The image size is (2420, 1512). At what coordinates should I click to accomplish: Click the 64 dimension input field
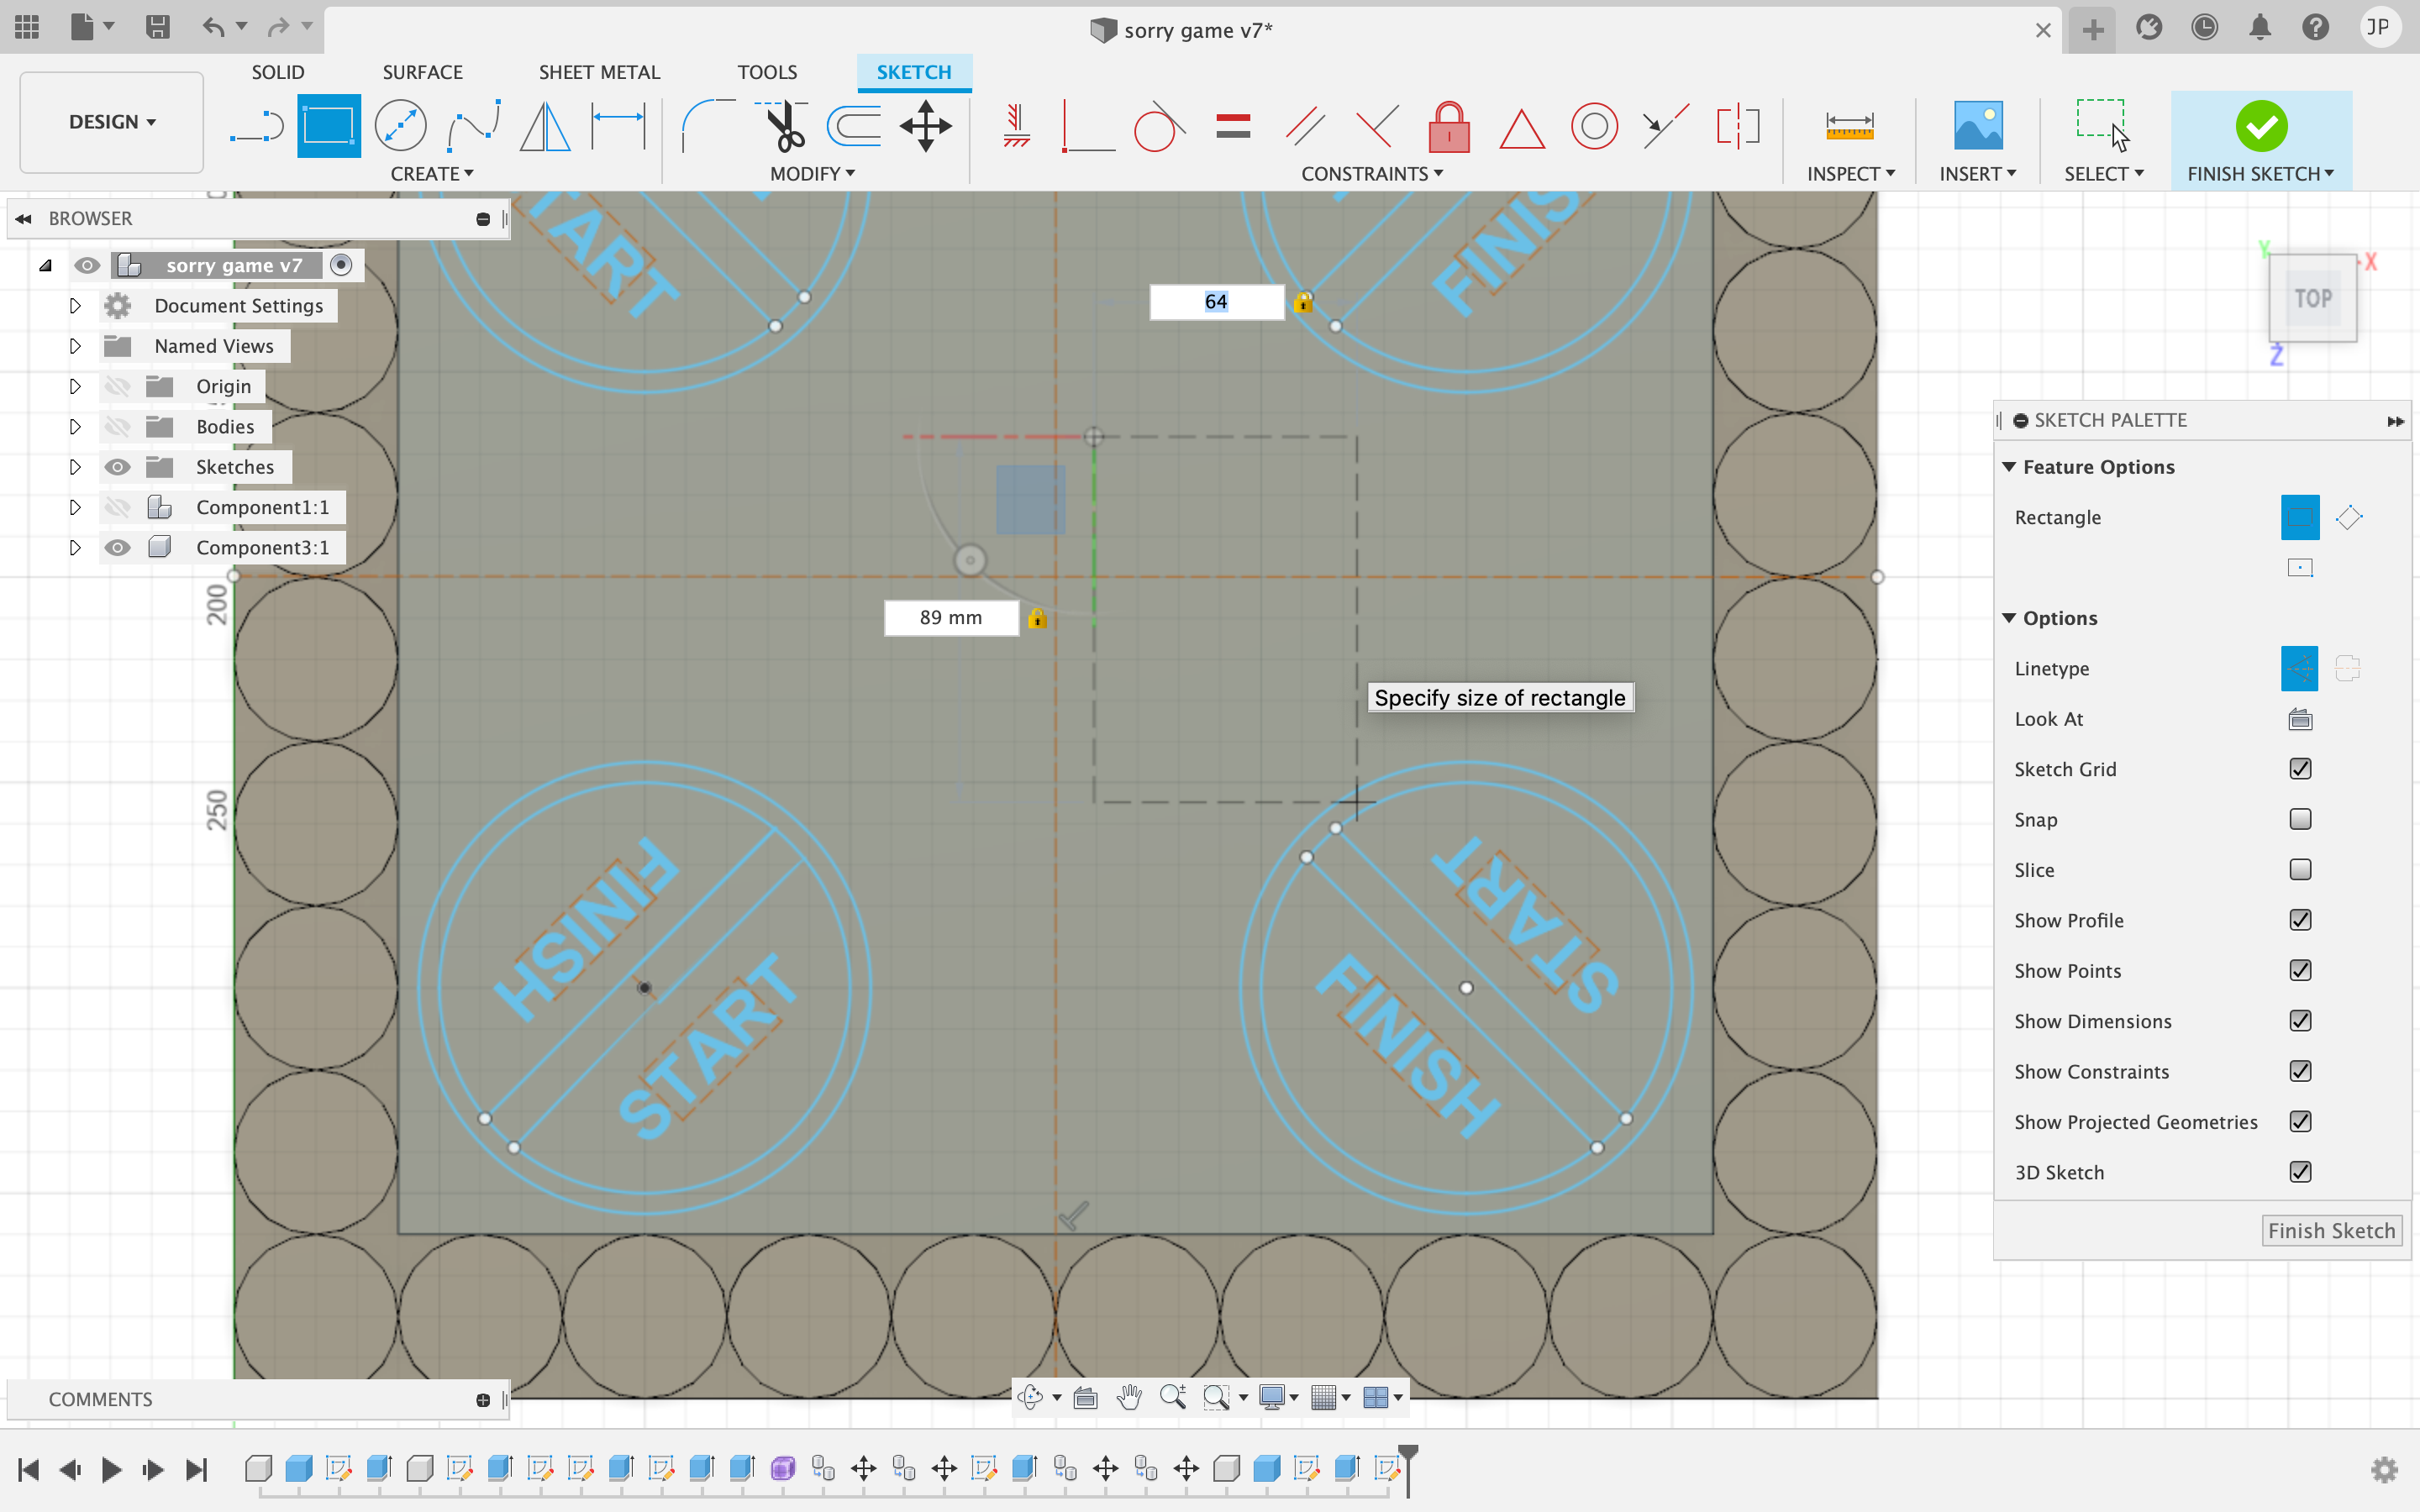1216,302
